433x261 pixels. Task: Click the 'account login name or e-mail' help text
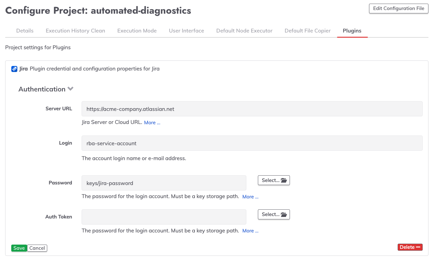pyautogui.click(x=134, y=158)
